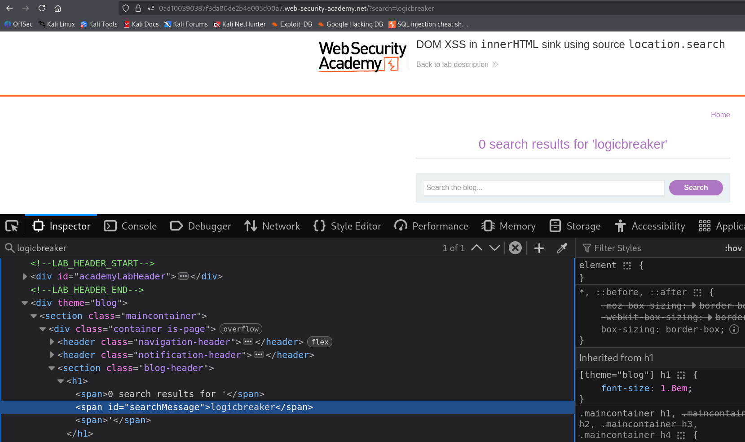Viewport: 745px width, 442px height.
Task: Click Back to lab description link
Action: (x=457, y=65)
